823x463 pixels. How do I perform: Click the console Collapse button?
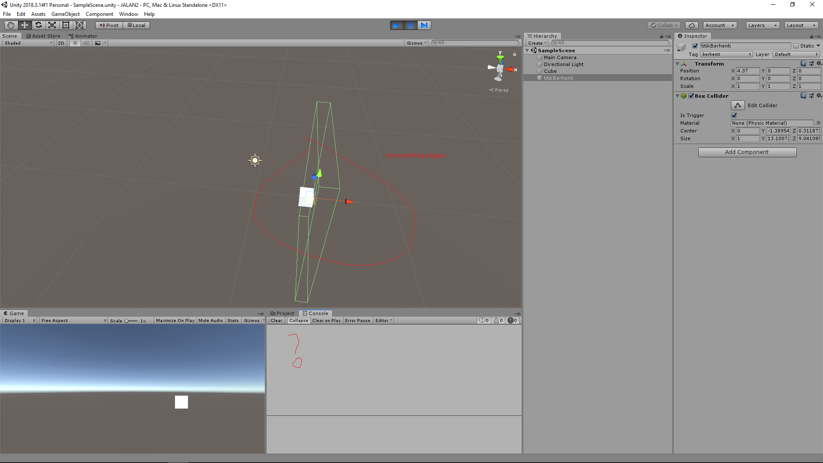(299, 320)
